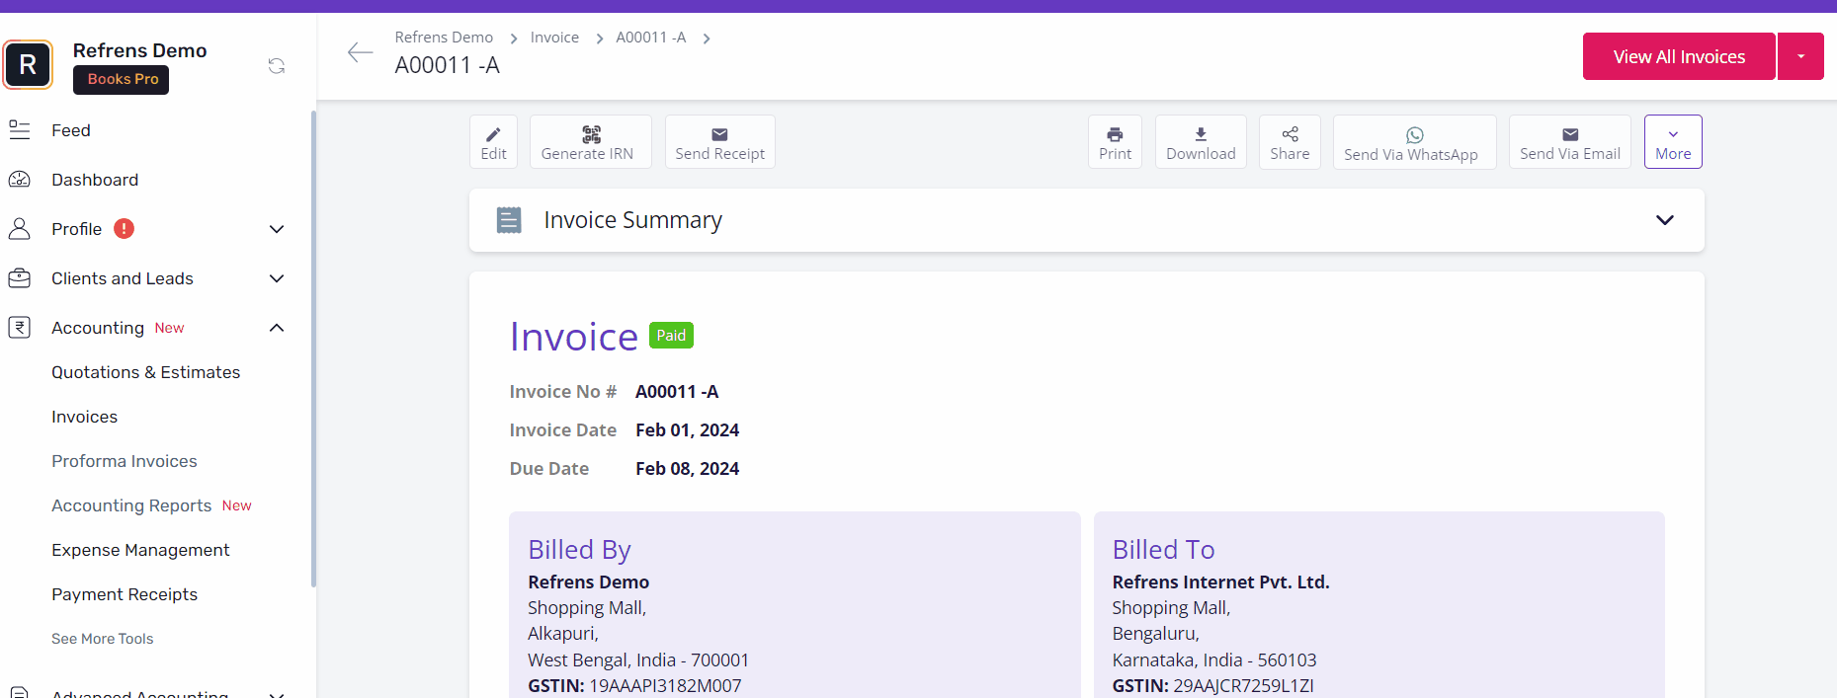Click the Profile person icon
Viewport: 1837px width, 698px height.
click(20, 229)
